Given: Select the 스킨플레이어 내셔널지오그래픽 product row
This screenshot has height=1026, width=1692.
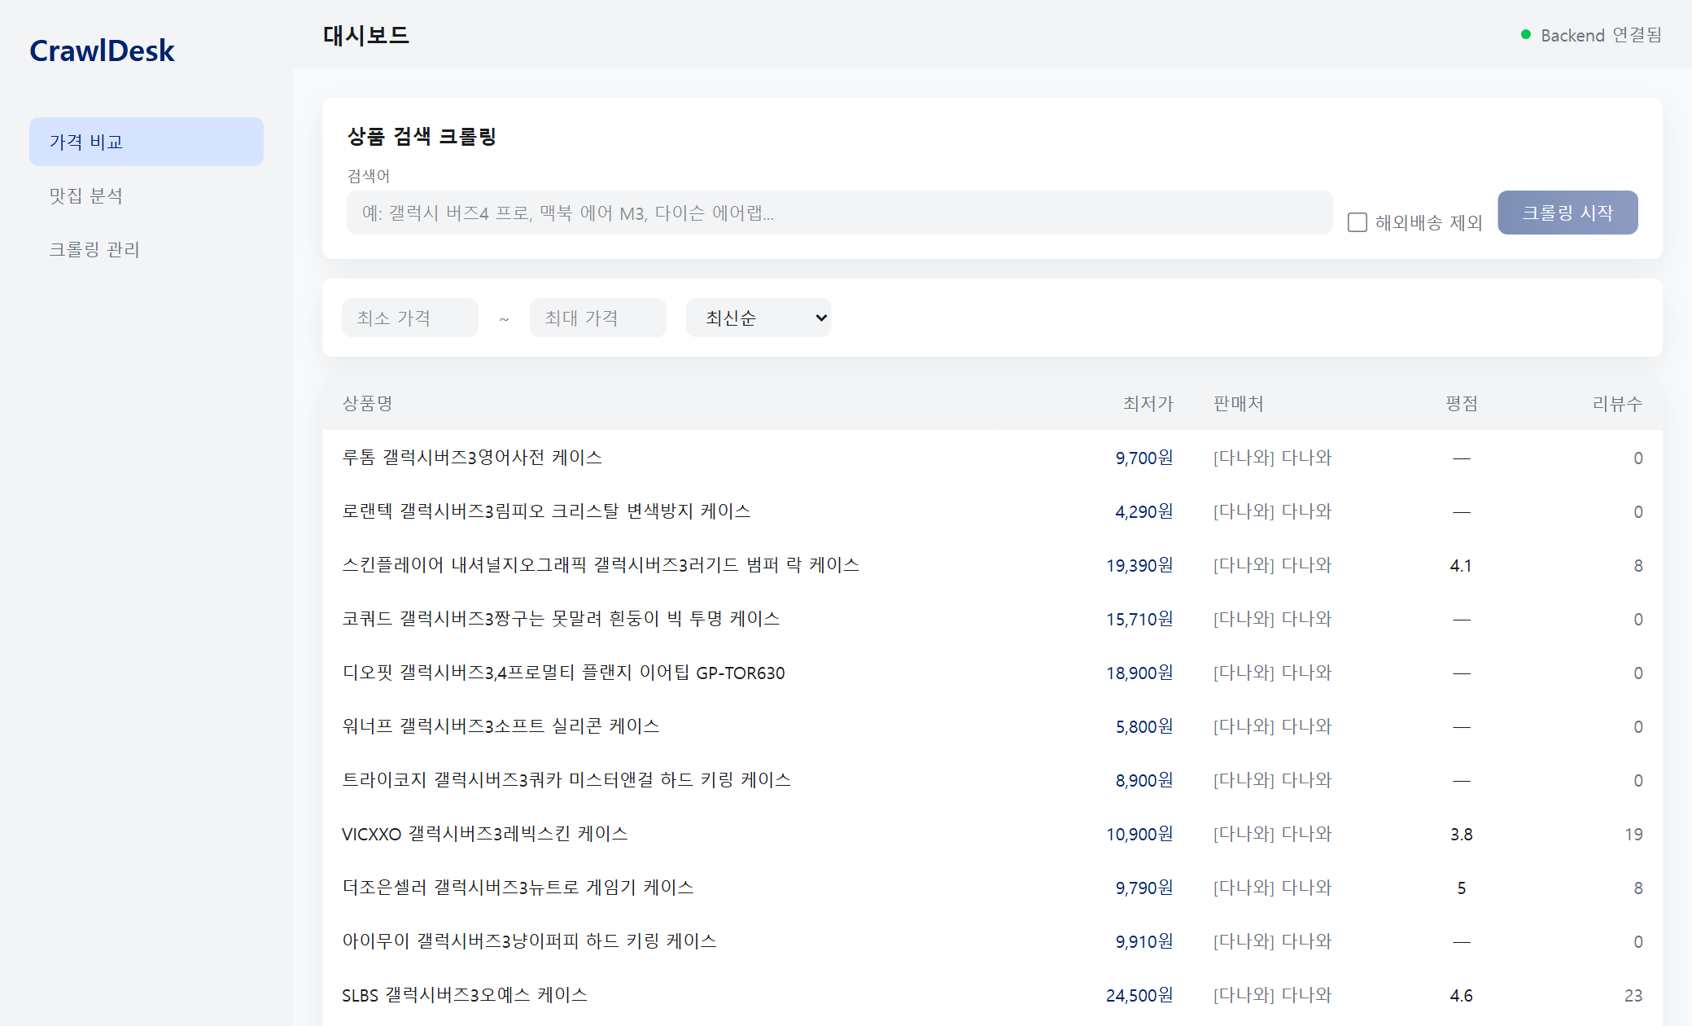Looking at the screenshot, I should (x=992, y=565).
